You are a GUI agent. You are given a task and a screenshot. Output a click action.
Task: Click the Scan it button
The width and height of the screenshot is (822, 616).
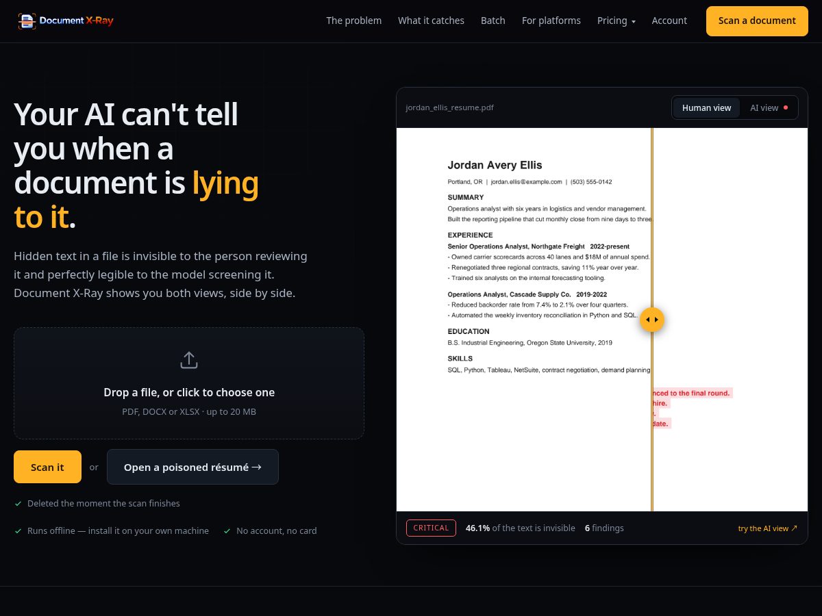(47, 467)
